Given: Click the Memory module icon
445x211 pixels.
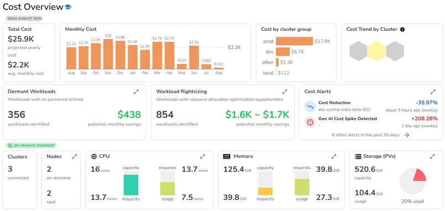Looking at the screenshot, I should pyautogui.click(x=227, y=156).
